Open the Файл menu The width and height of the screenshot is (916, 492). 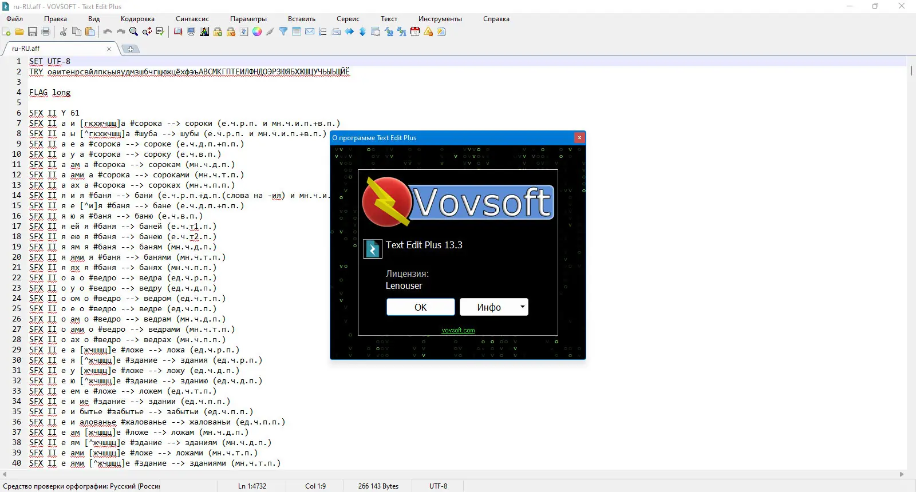(x=15, y=19)
